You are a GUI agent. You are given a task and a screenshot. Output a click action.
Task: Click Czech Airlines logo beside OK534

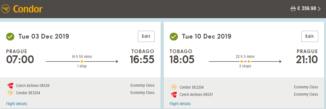[x=10, y=86]
